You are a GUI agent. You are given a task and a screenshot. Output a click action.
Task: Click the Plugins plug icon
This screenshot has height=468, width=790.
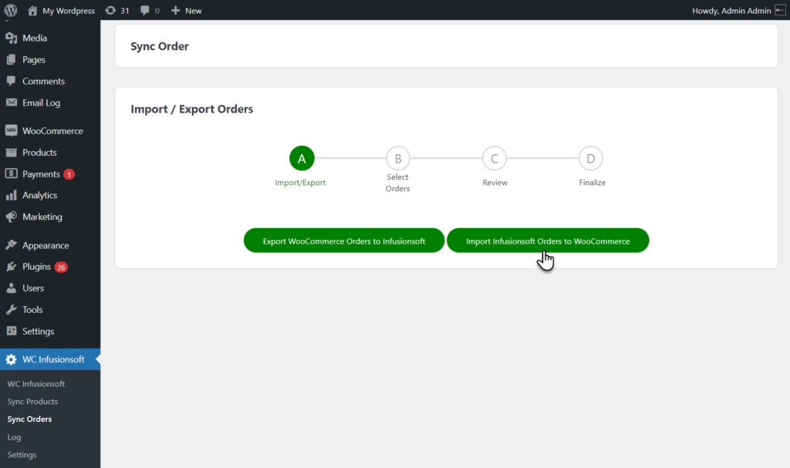click(x=11, y=267)
